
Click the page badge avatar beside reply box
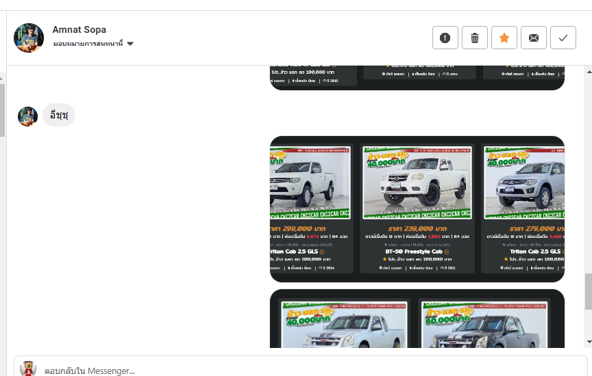click(x=28, y=368)
